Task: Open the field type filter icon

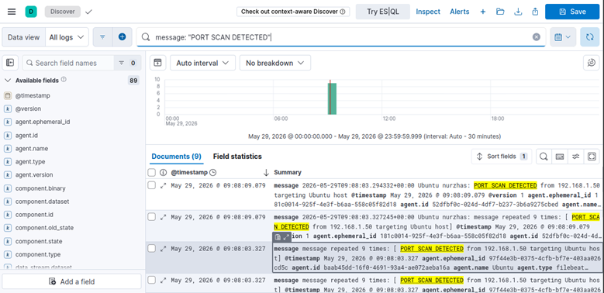Action: (122, 63)
